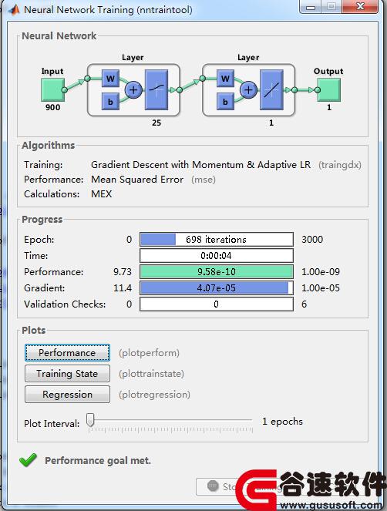
Task: Click the 'Validation Checks:' label
Action: 65,304
